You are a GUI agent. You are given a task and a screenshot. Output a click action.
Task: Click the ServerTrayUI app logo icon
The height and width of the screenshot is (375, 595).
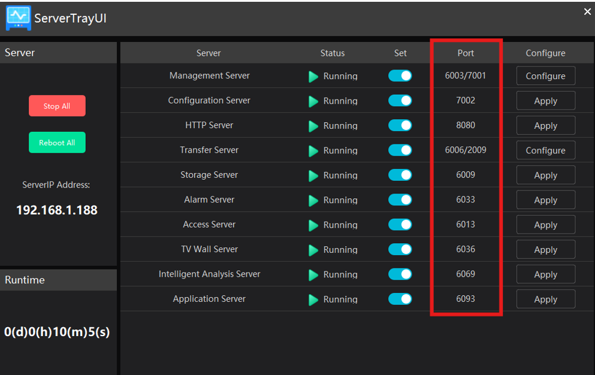[x=18, y=18]
